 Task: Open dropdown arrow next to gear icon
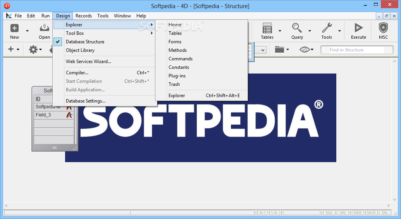(x=40, y=49)
